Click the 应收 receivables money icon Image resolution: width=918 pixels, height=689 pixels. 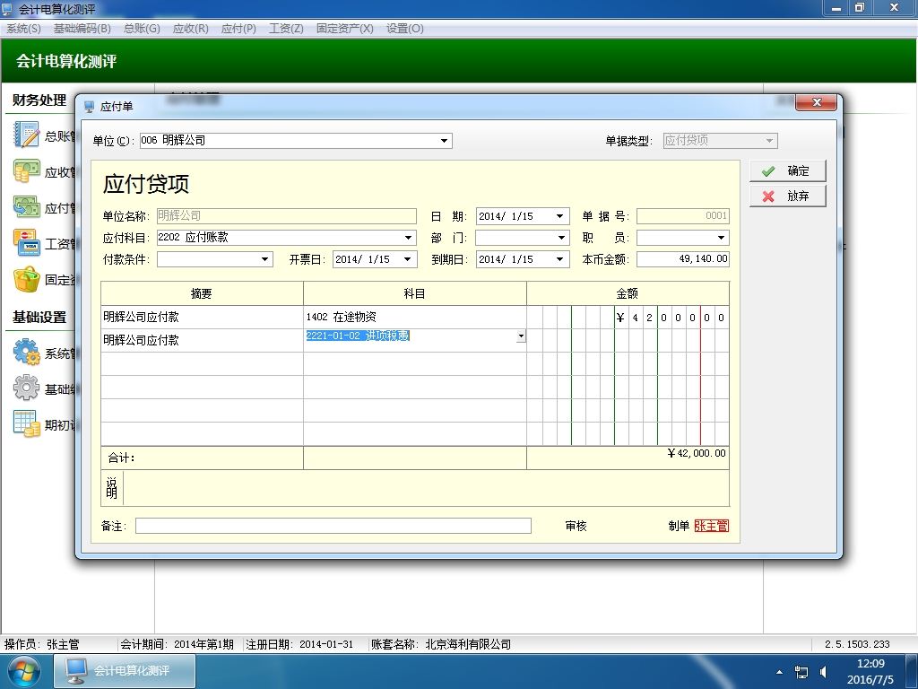26,171
